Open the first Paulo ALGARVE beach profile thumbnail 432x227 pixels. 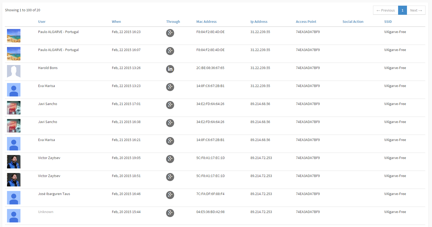coord(14,36)
